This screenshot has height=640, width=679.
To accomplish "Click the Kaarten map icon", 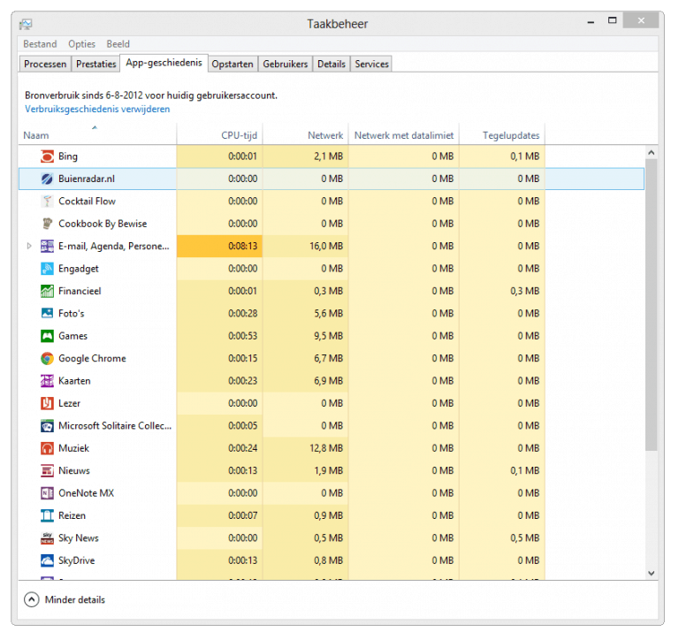I will [x=47, y=381].
